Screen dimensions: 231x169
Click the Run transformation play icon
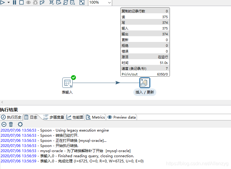[x=2, y=2]
